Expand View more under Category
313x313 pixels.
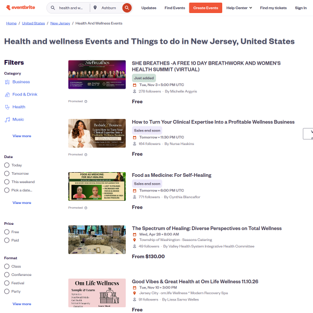pyautogui.click(x=22, y=136)
